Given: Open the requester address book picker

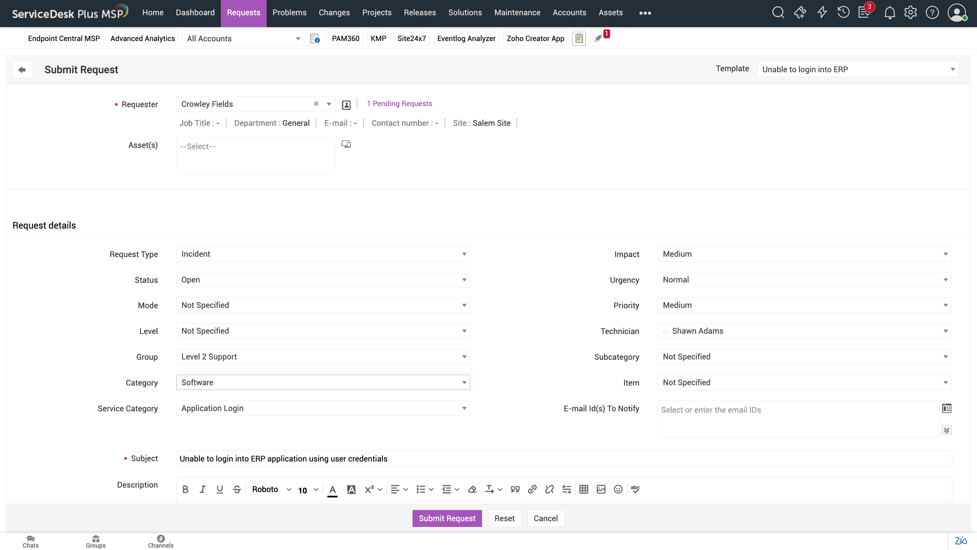Looking at the screenshot, I should (x=346, y=105).
